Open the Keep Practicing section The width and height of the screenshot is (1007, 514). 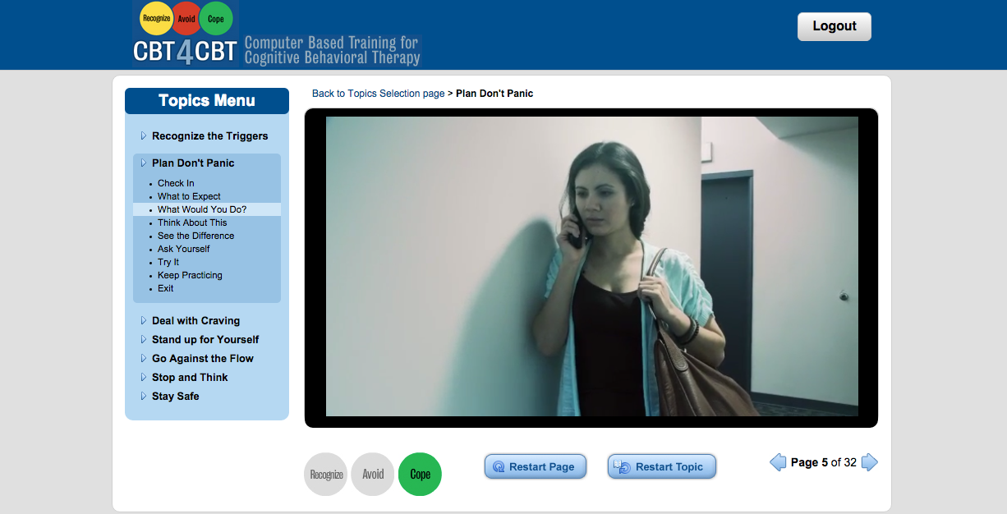click(190, 275)
